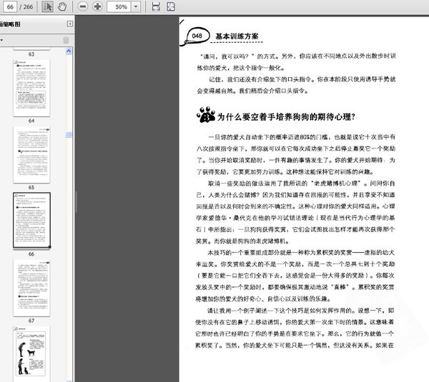Screen dimensions: 429x382
Task: Click the panel splitter handle
Action: [76, 202]
